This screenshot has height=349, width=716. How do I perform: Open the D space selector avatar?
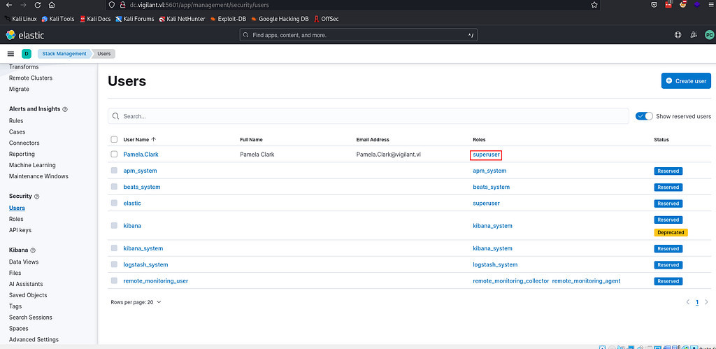27,54
